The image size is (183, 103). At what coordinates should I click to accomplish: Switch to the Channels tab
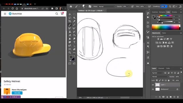click(161, 68)
